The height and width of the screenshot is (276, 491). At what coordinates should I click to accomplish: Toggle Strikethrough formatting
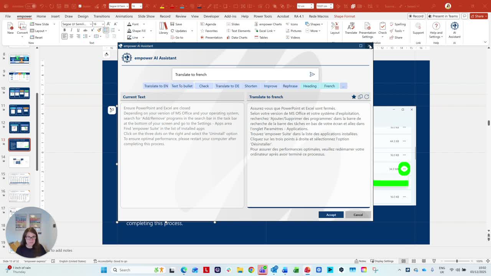85,30
